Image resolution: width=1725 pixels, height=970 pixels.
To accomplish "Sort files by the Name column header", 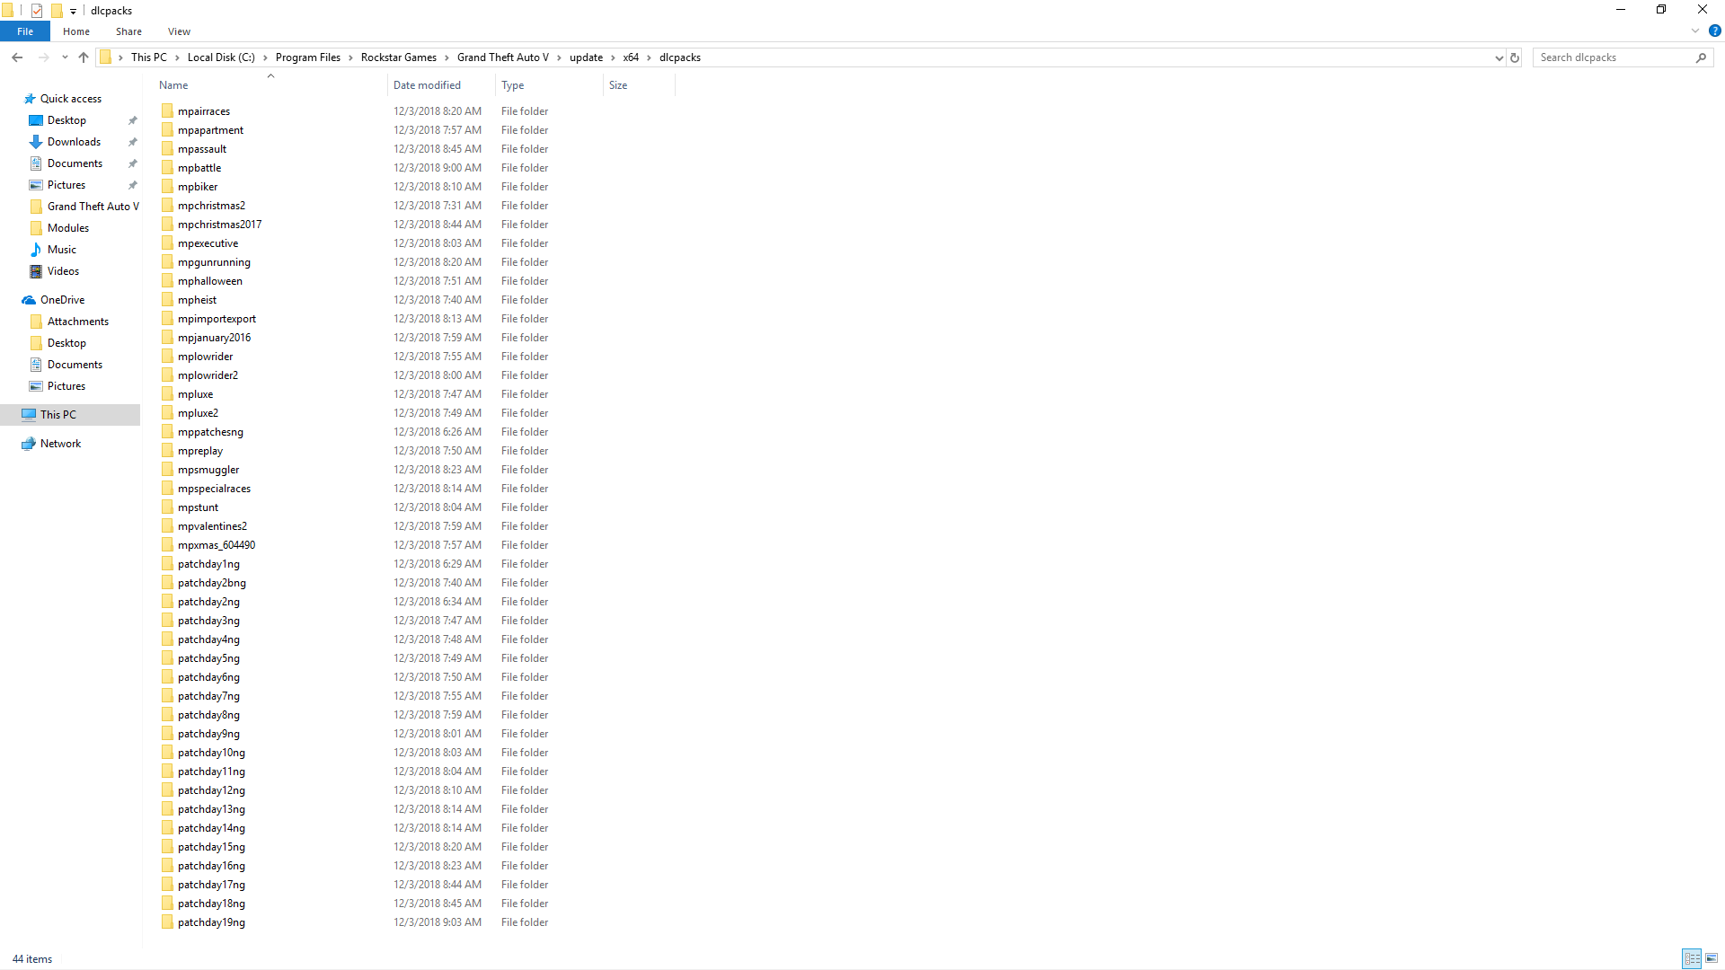I will 173,84.
